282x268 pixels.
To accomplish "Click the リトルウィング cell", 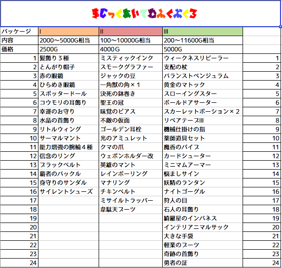I will tap(69, 130).
